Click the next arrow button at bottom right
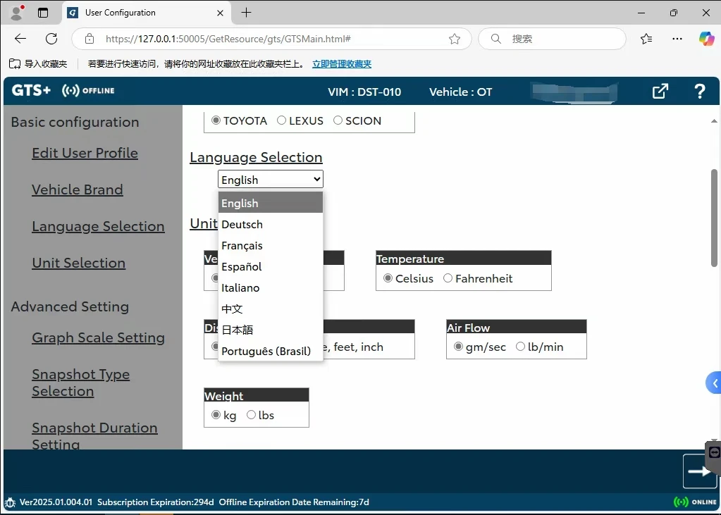The image size is (721, 515). pyautogui.click(x=699, y=471)
